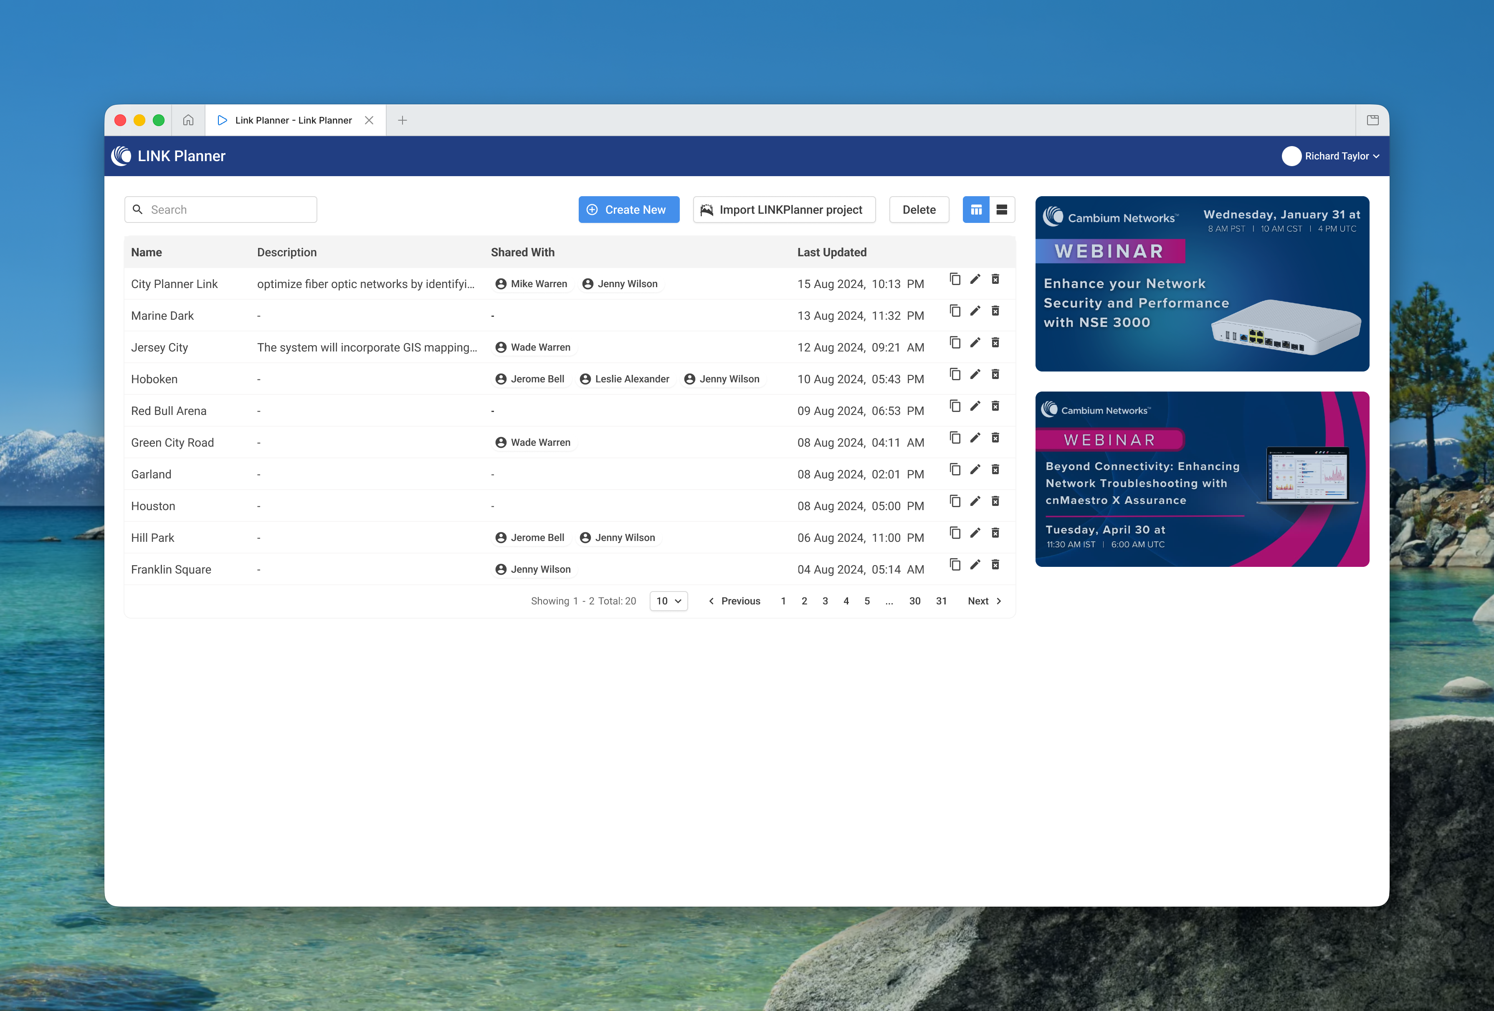Open the Richard Taylor account menu
The height and width of the screenshot is (1011, 1494).
pyautogui.click(x=1331, y=156)
